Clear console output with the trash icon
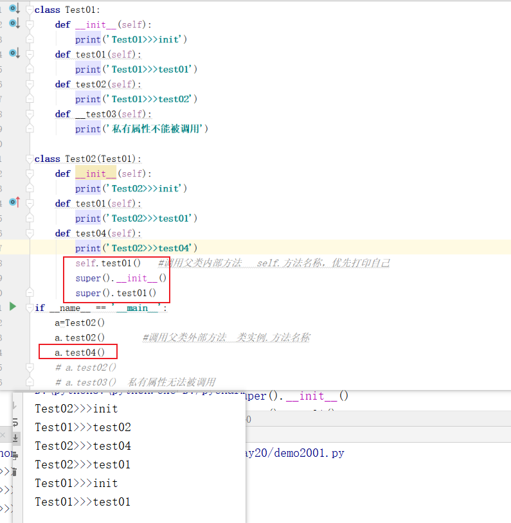Image resolution: width=511 pixels, height=523 pixels. click(x=14, y=472)
